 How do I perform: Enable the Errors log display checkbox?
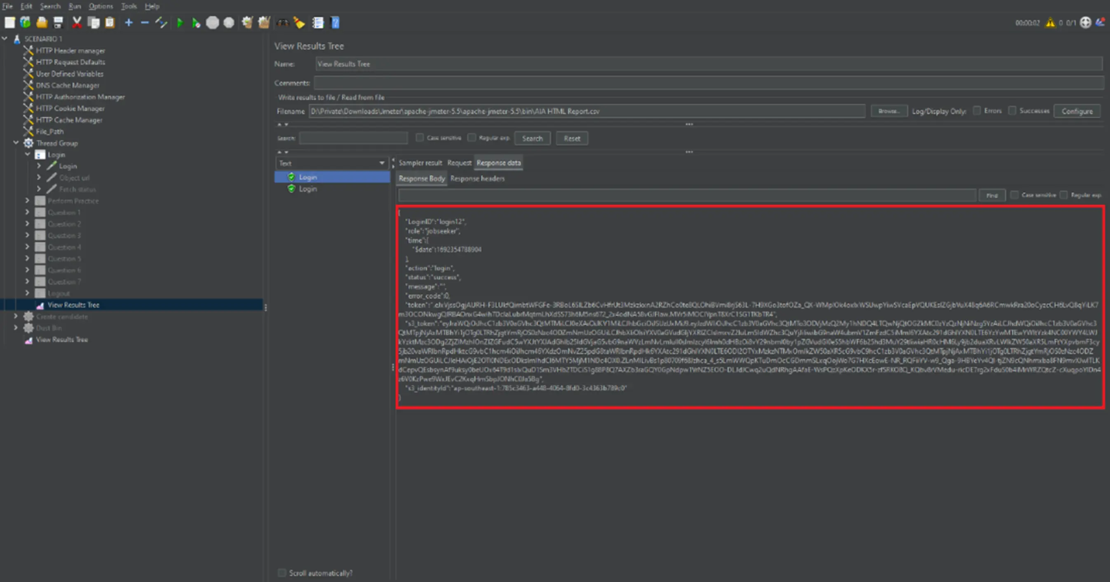[977, 111]
